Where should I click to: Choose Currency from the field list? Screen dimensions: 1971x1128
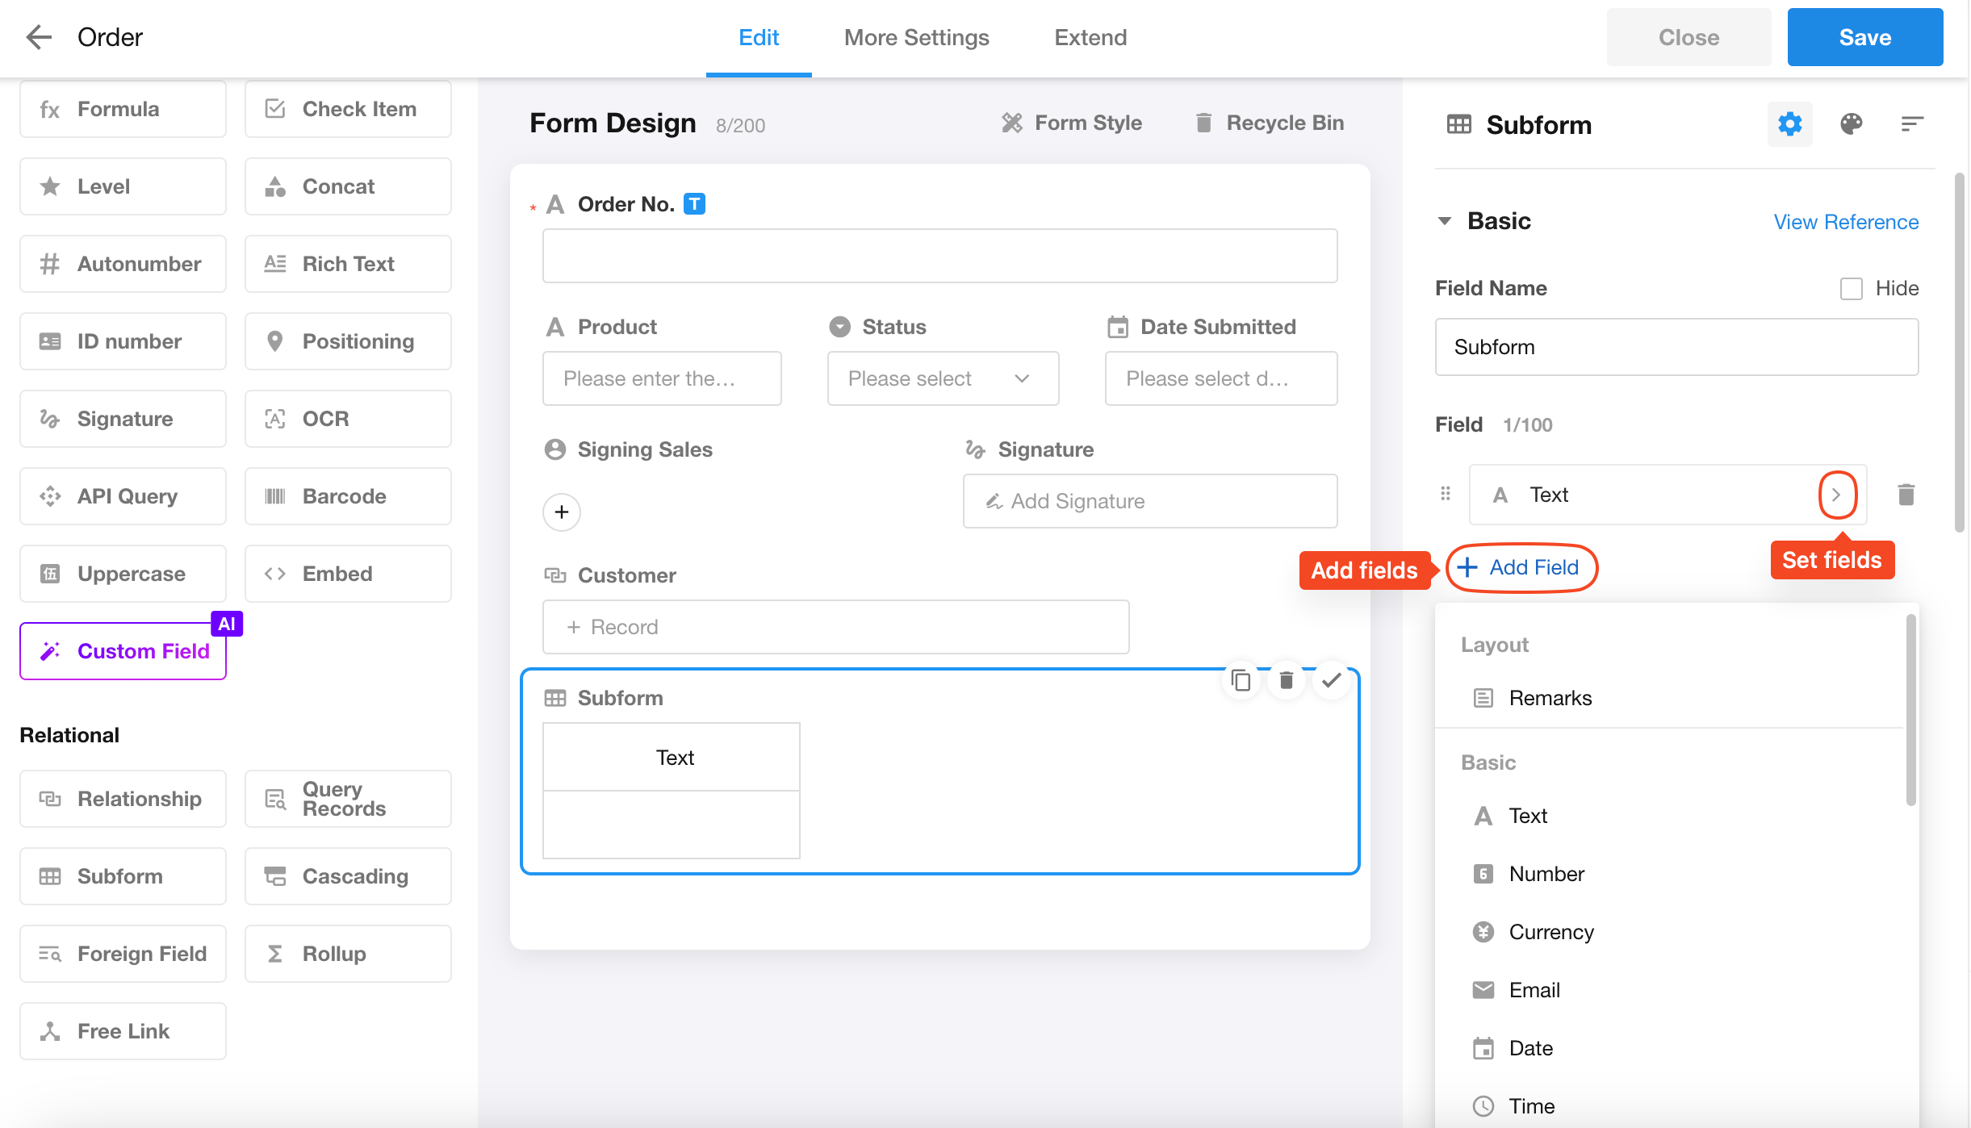(x=1668, y=932)
